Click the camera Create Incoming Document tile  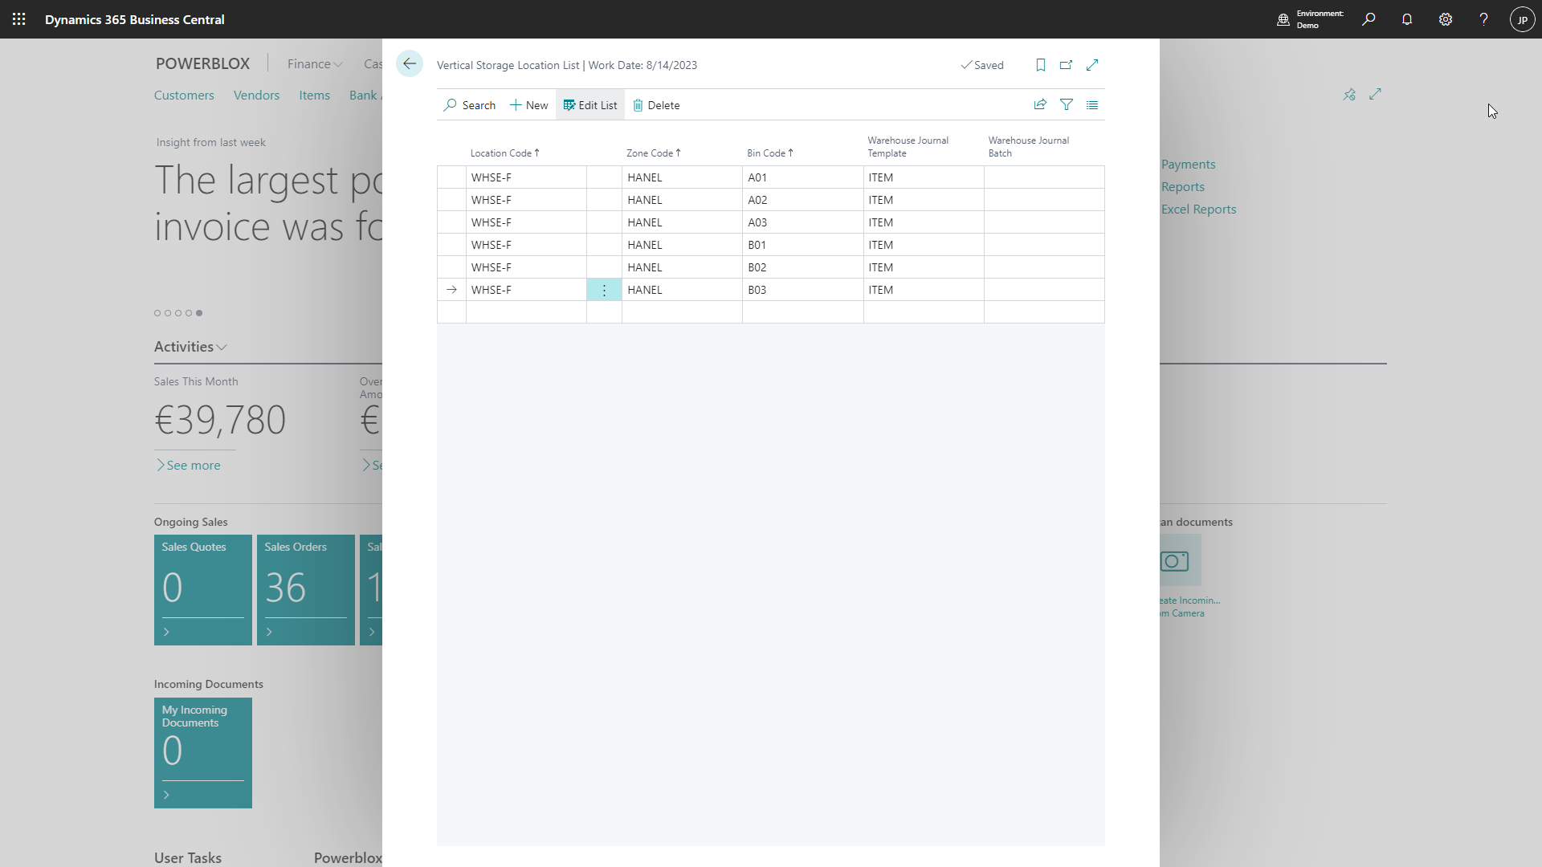[1179, 561]
